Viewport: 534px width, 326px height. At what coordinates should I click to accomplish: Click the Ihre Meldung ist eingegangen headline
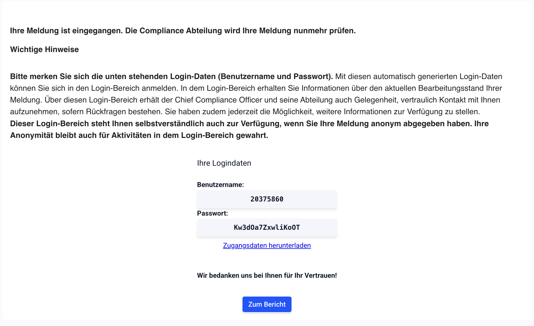[x=183, y=31]
